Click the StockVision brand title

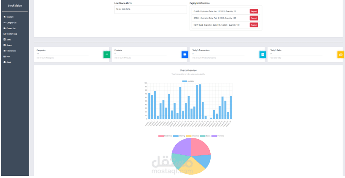pyautogui.click(x=15, y=6)
